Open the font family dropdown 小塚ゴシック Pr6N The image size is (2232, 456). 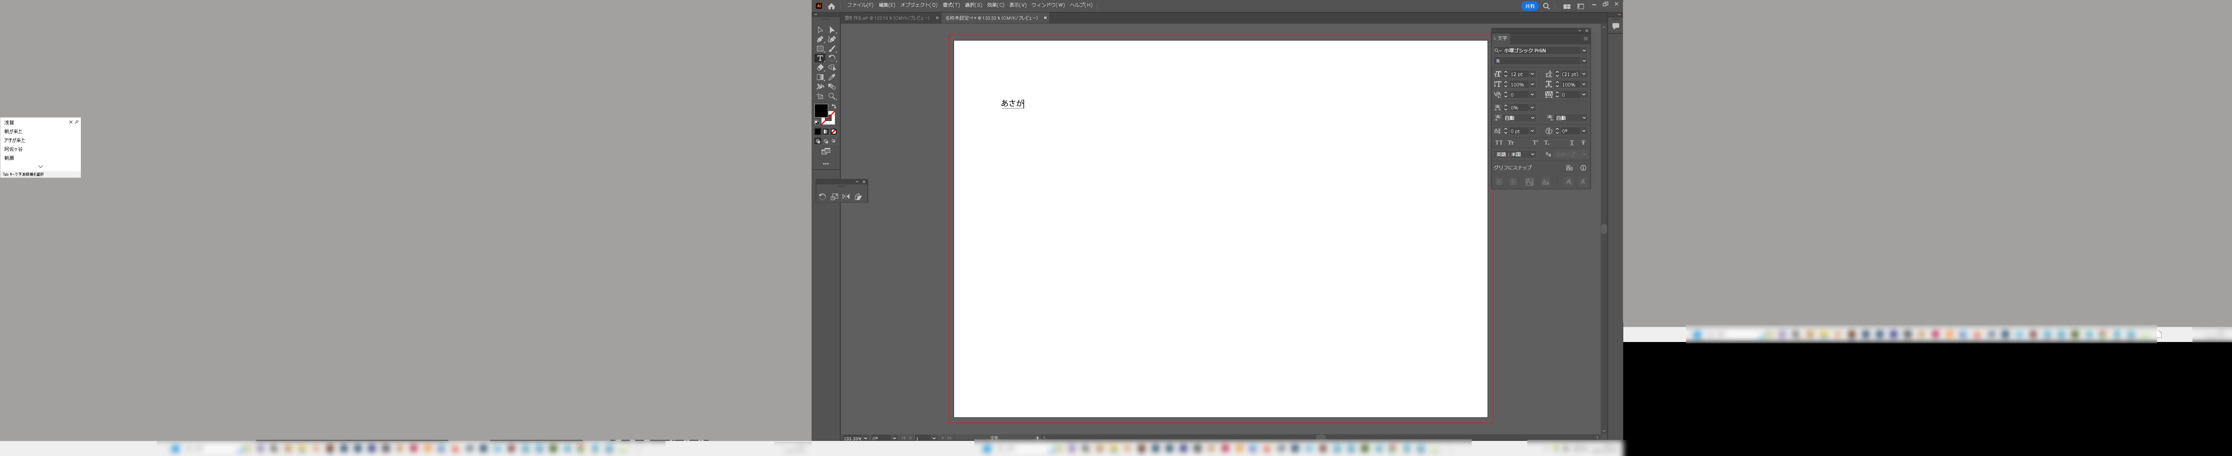click(1584, 50)
